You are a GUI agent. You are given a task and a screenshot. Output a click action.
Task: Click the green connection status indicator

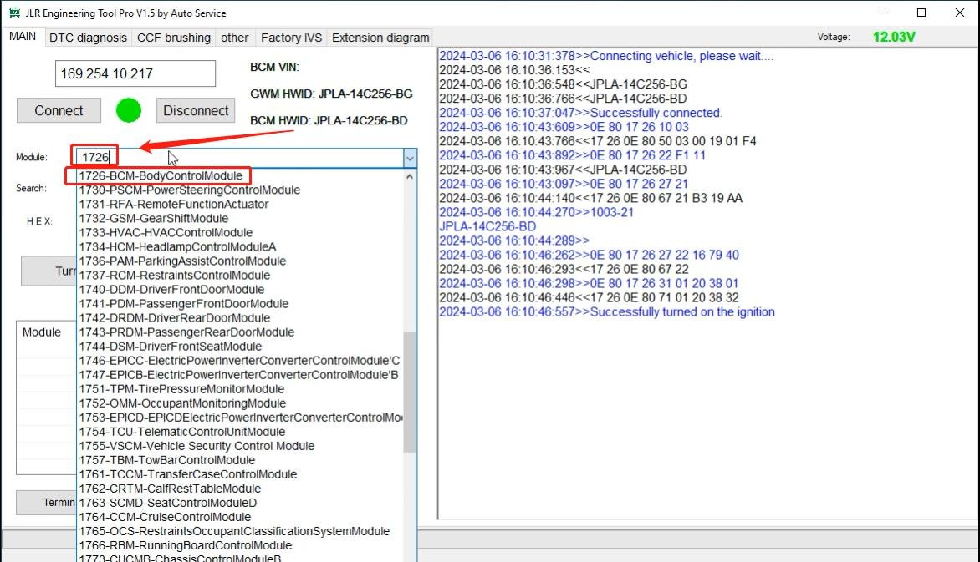[129, 110]
